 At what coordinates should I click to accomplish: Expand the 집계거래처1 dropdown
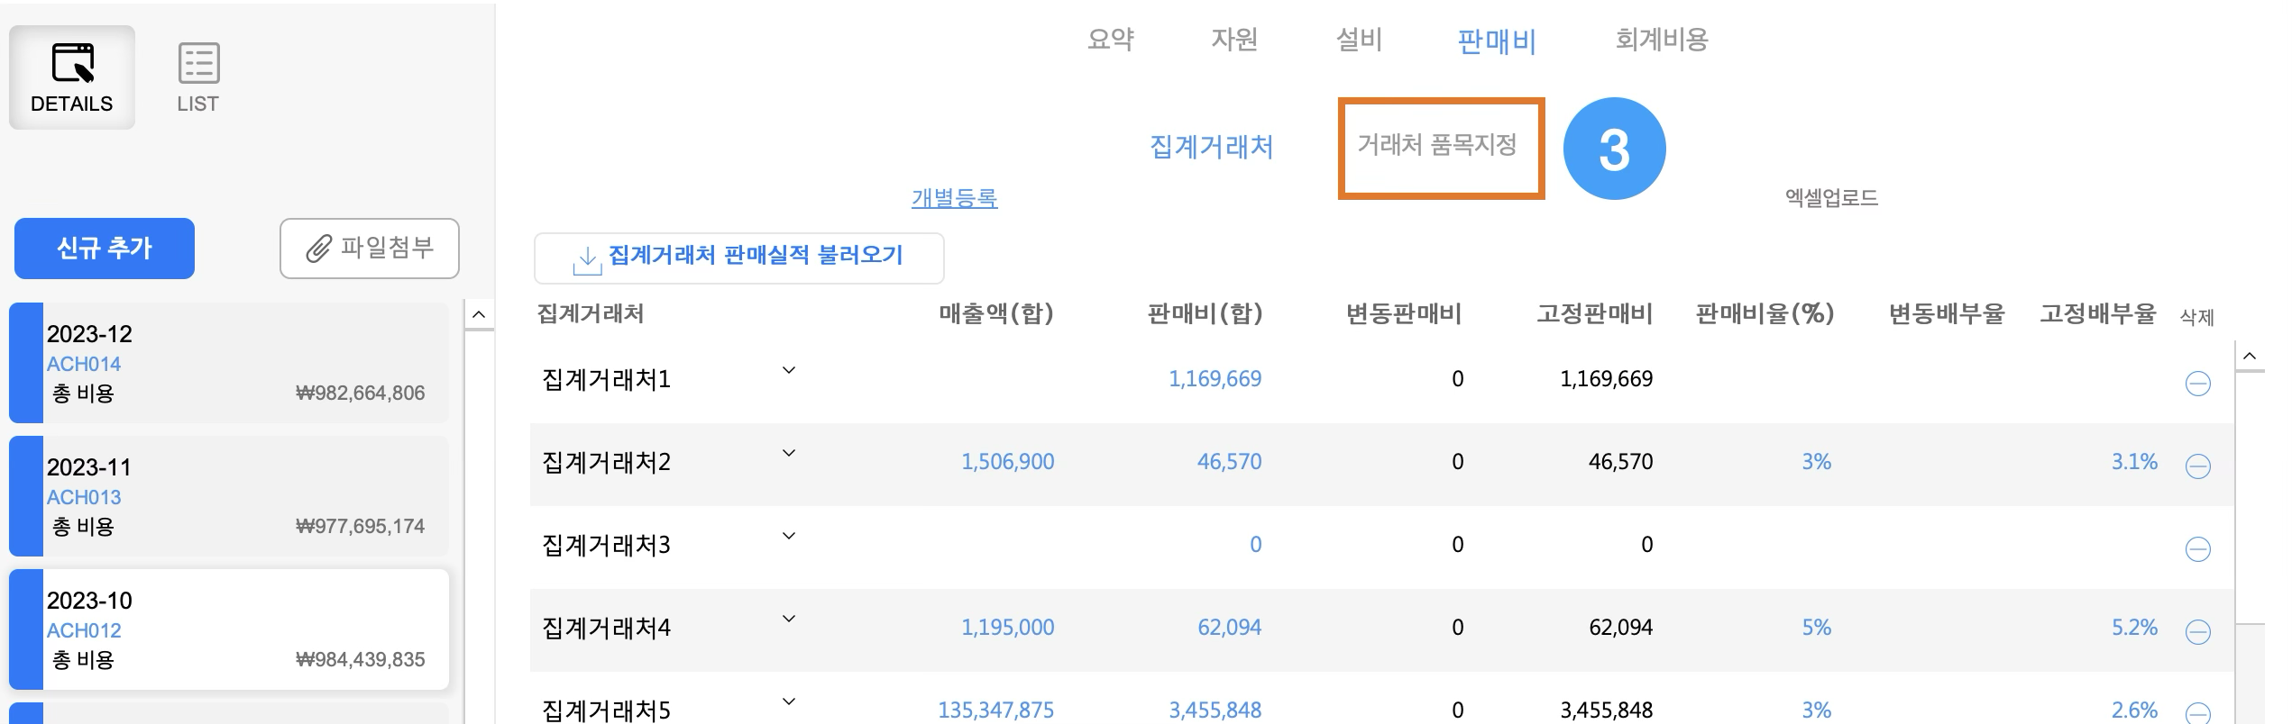click(788, 370)
